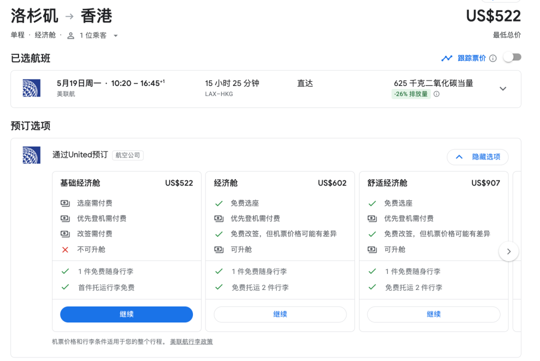Click the passenger person icon
540x361 pixels.
[71, 35]
